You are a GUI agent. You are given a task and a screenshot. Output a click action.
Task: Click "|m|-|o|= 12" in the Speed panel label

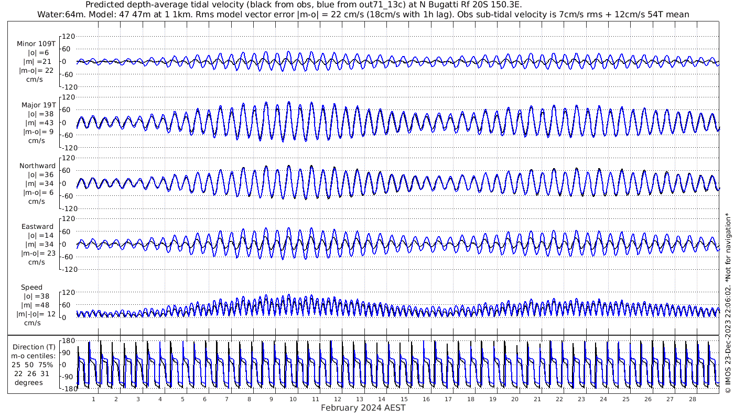[x=36, y=314]
